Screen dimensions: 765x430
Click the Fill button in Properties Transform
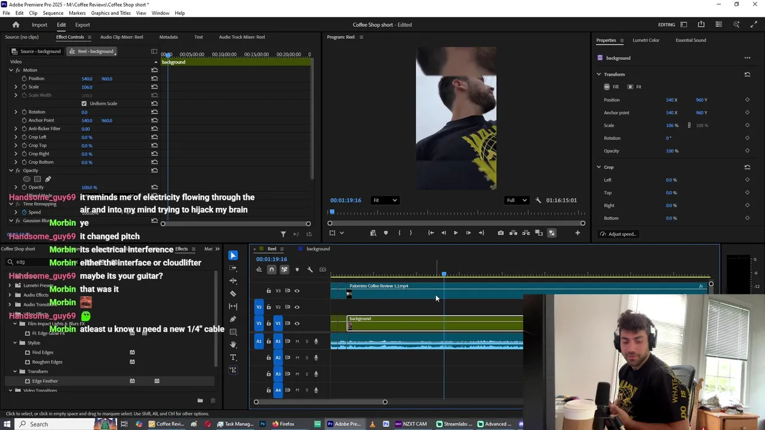click(611, 87)
